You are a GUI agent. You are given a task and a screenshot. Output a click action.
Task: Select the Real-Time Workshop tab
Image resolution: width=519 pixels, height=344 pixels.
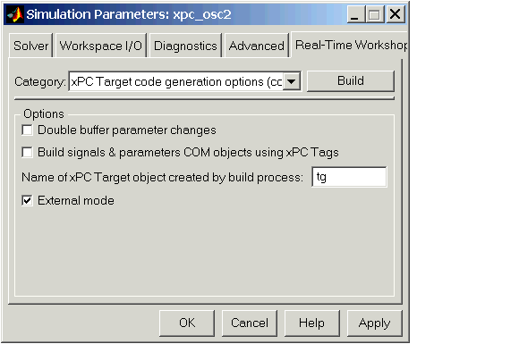[x=350, y=45]
